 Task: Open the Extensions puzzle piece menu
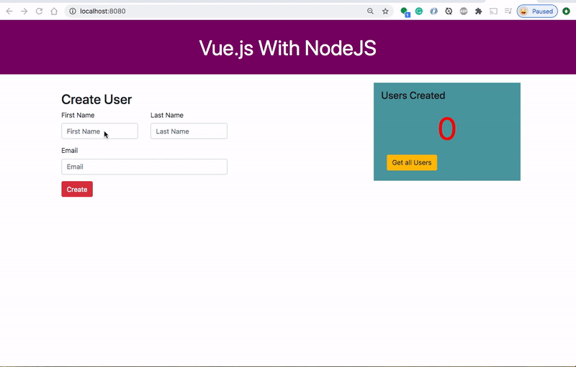[x=478, y=11]
